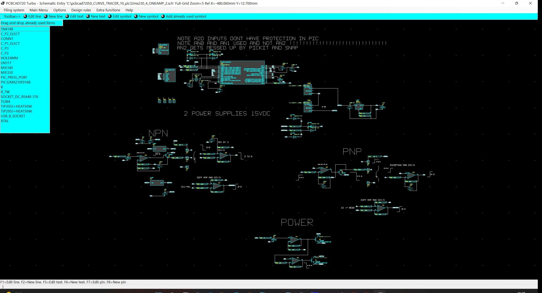Select HOLE4MM in the symbol list

coord(25,58)
